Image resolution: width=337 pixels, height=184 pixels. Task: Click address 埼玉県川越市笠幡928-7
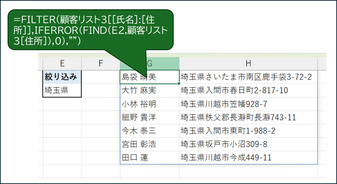click(x=248, y=104)
